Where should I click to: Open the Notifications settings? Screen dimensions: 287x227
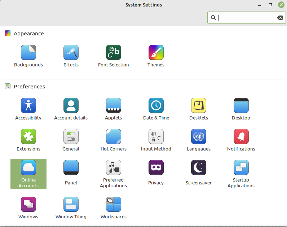point(241,137)
